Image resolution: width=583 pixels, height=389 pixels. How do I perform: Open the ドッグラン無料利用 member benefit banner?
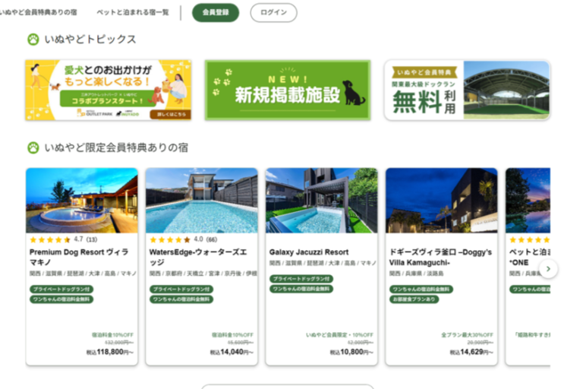[467, 90]
